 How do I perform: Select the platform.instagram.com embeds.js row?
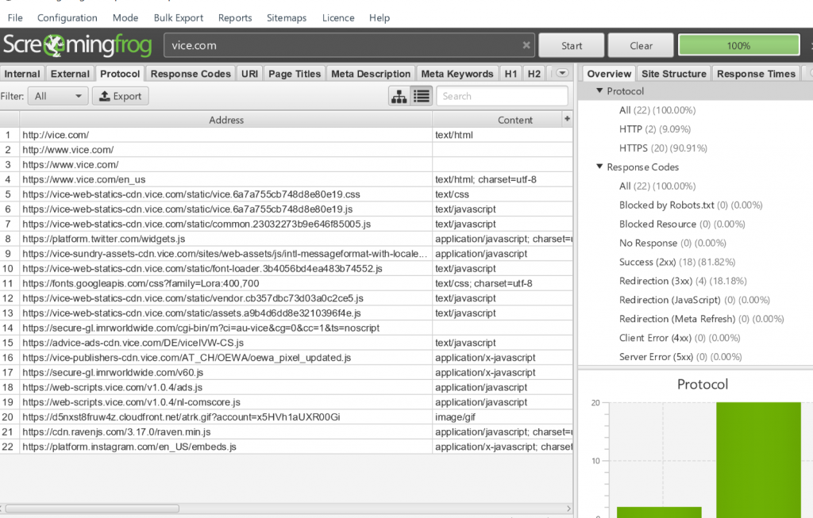click(x=286, y=447)
